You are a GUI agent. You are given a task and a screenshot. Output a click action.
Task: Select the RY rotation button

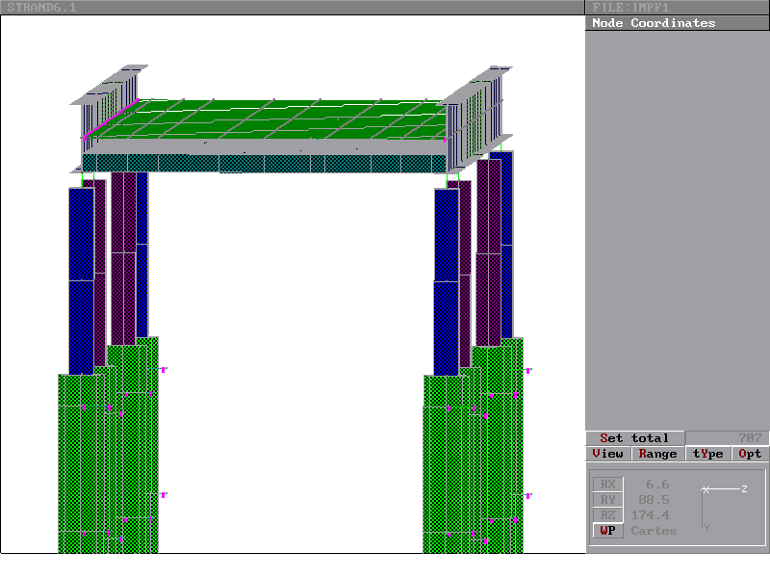click(x=607, y=500)
